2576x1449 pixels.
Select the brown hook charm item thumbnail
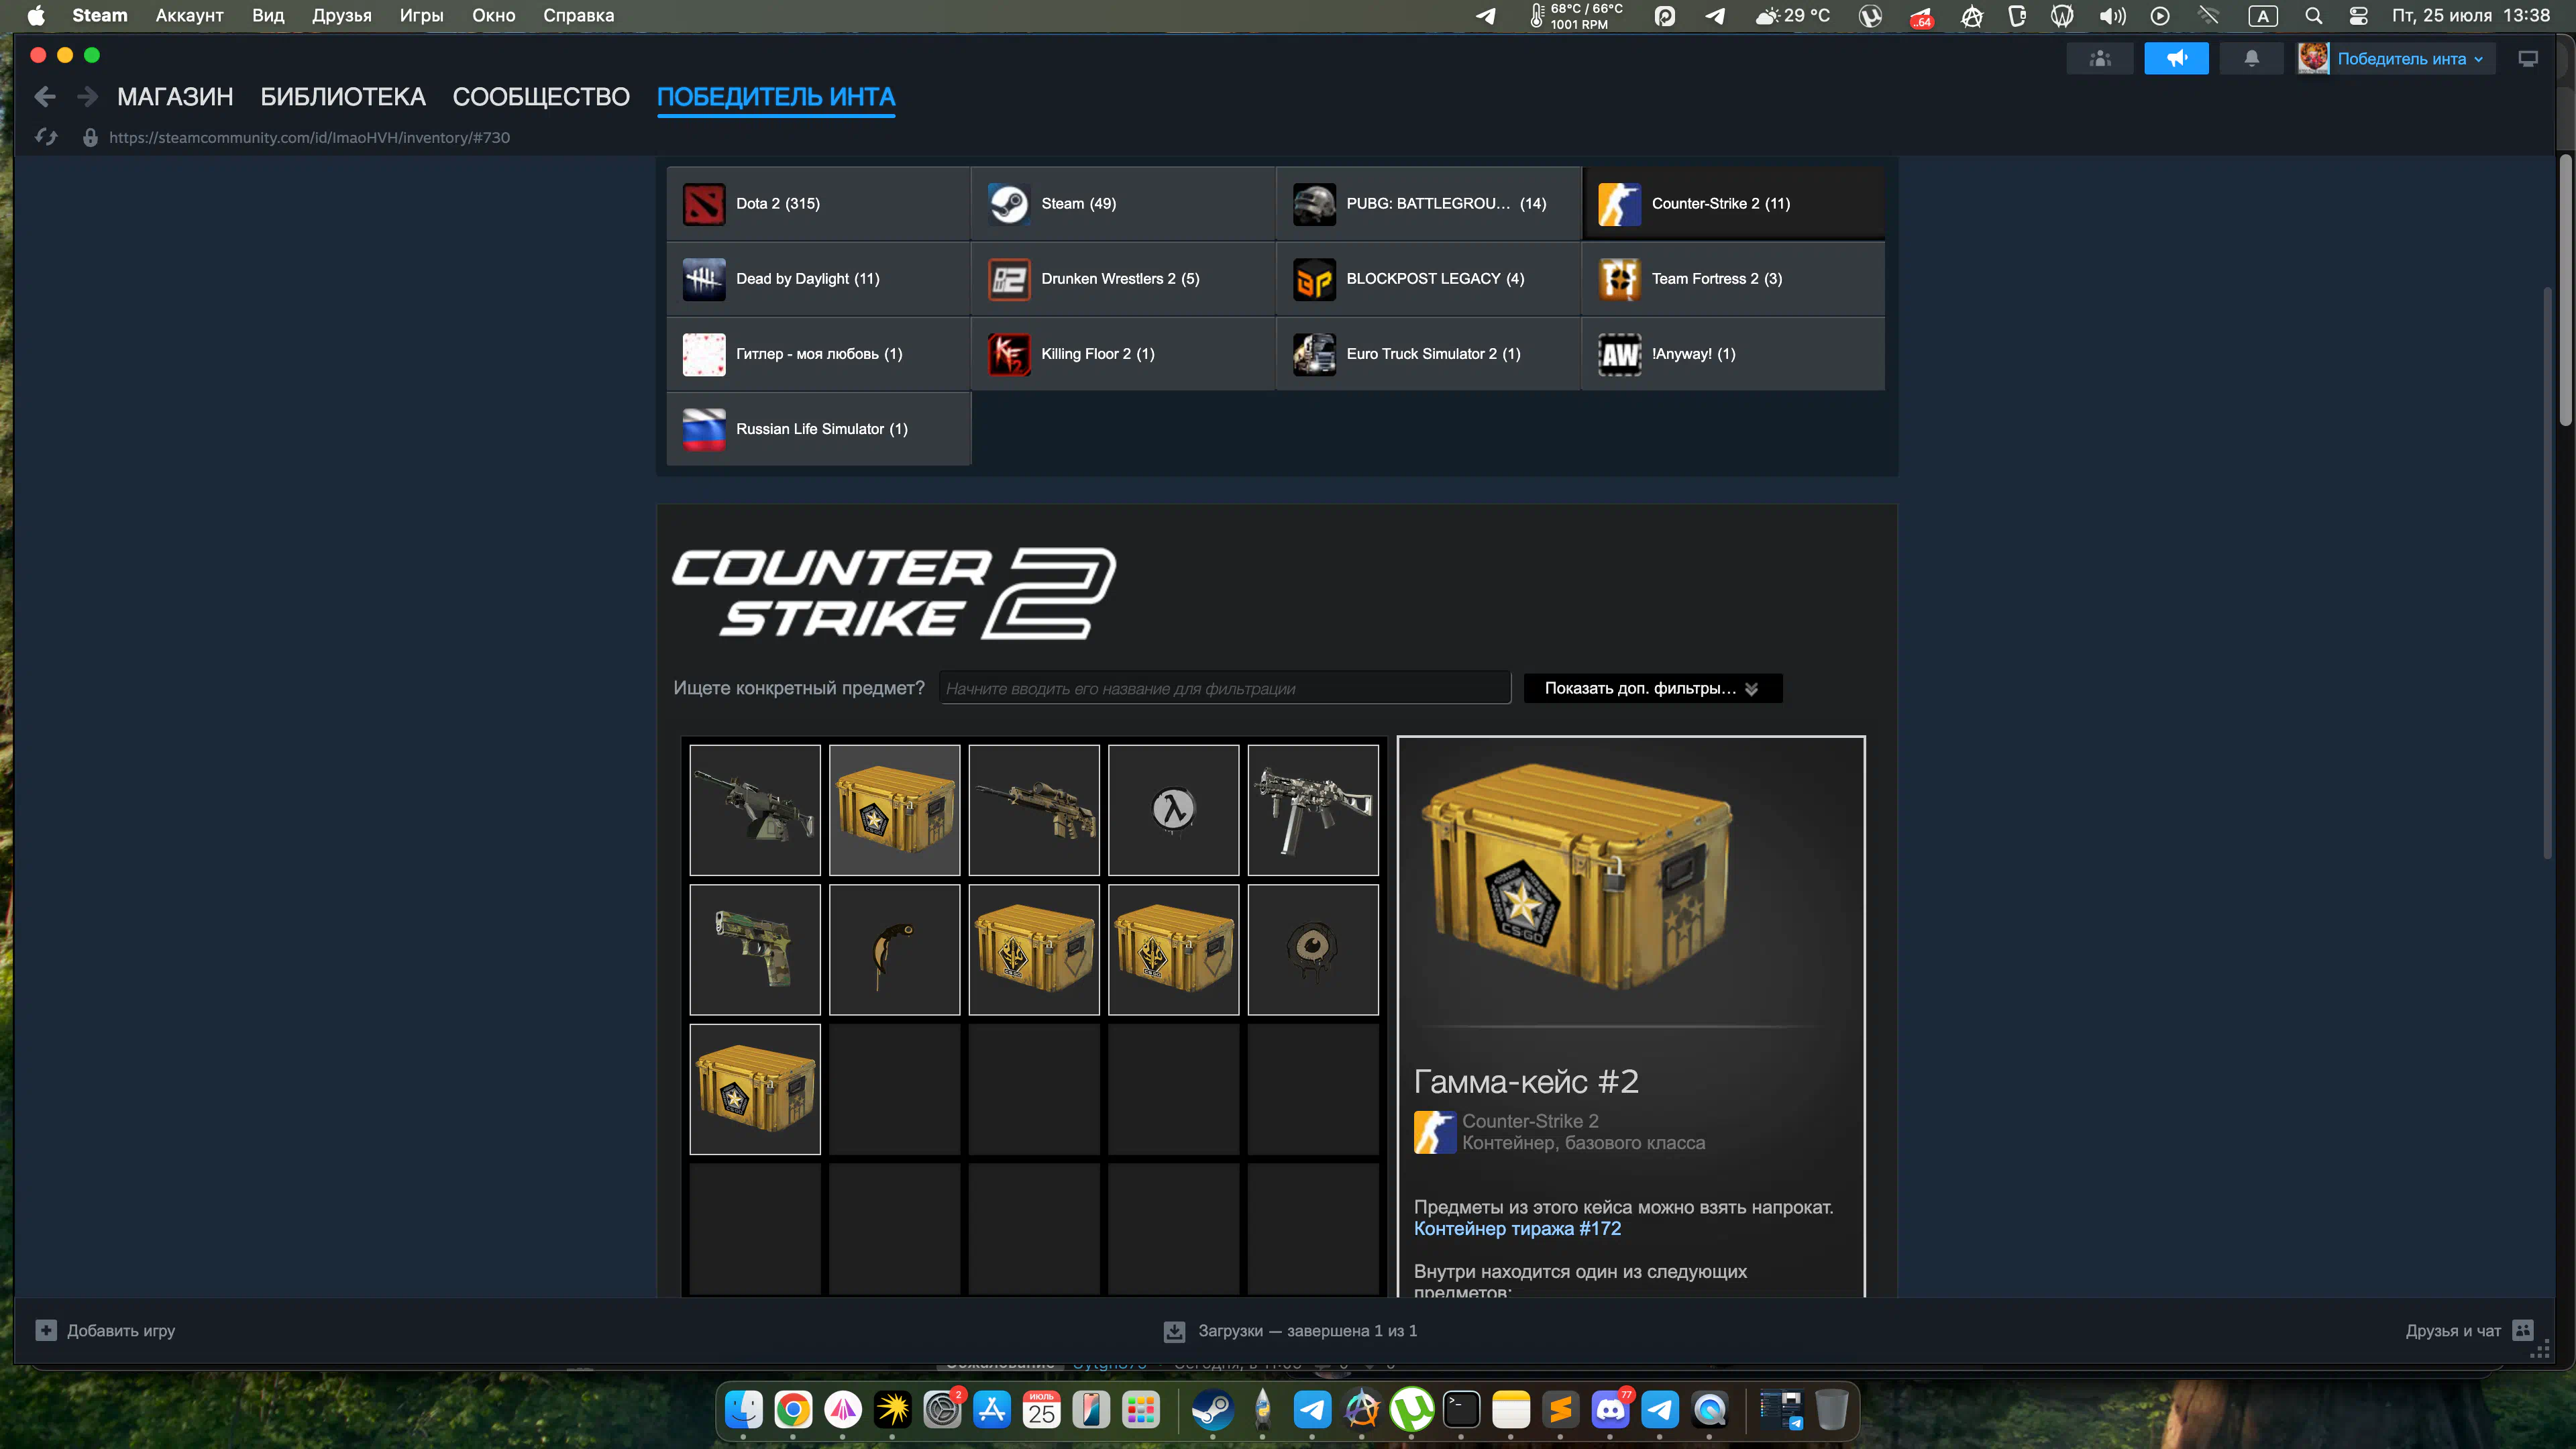894,949
